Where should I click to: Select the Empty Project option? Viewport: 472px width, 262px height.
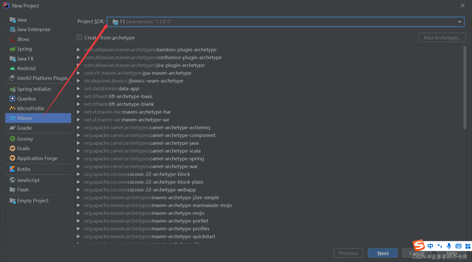33,200
